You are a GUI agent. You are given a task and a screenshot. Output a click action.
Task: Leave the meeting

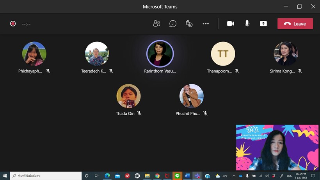pos(295,24)
